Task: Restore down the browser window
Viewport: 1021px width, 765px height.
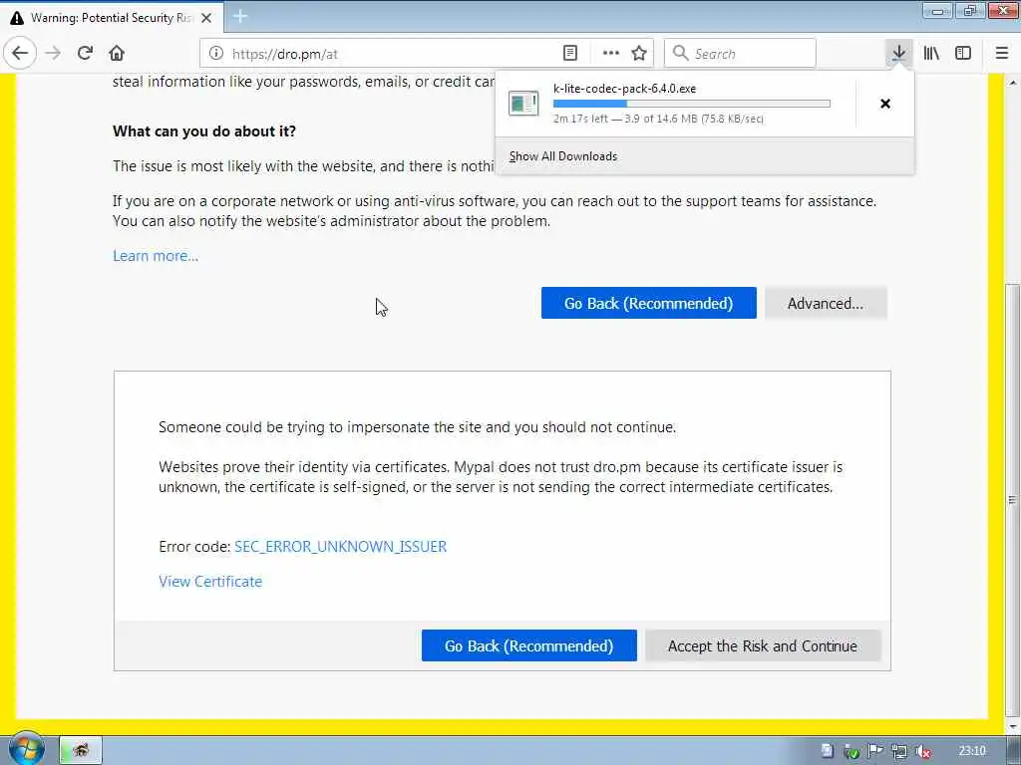Action: (970, 11)
